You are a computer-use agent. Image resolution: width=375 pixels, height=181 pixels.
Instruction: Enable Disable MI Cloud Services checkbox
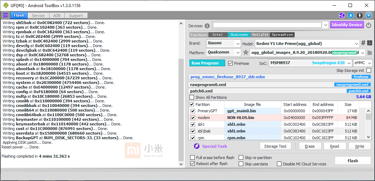coord(279,164)
